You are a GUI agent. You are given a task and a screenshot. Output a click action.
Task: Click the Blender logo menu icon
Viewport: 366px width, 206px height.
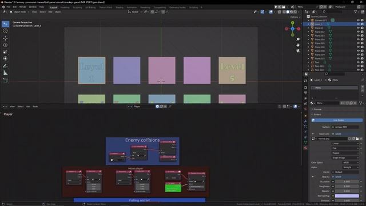[3, 7]
